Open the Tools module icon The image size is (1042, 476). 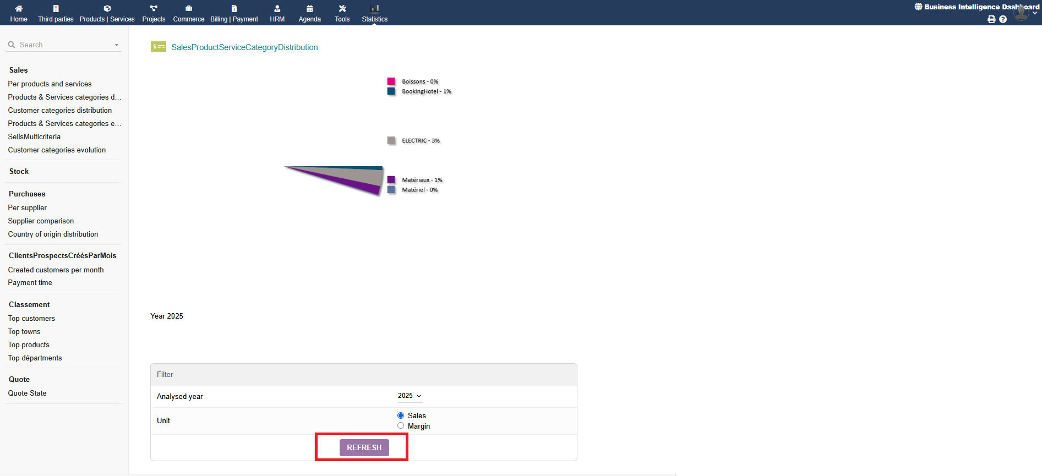click(342, 9)
